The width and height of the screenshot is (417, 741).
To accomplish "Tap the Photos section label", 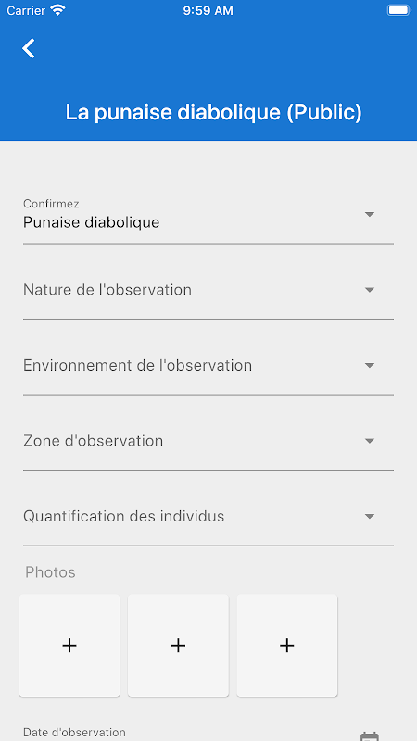I will [50, 572].
